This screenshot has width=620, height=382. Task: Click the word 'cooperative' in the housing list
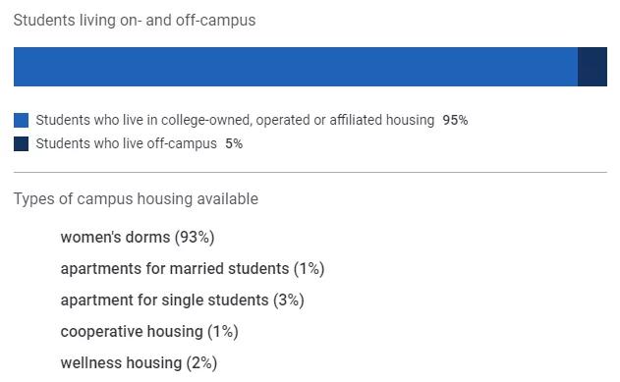(x=101, y=332)
